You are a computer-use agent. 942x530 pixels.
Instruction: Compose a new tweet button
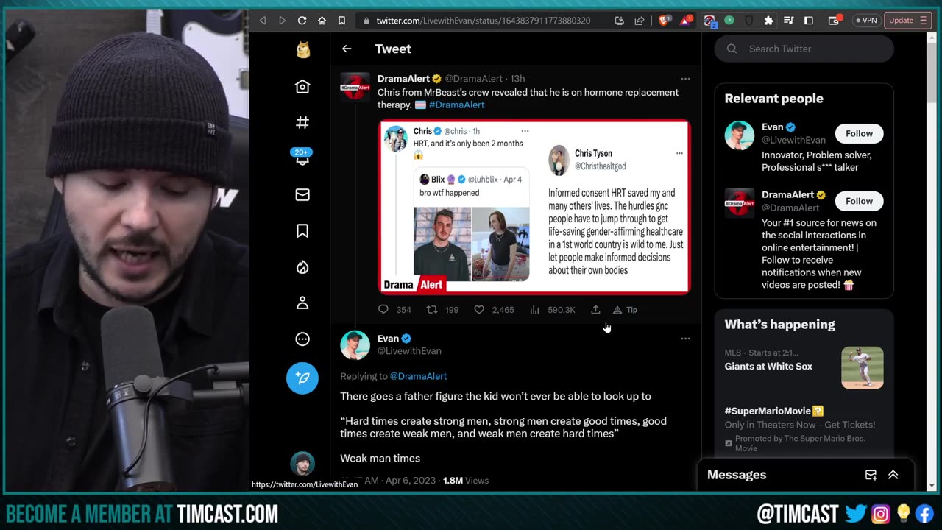302,378
